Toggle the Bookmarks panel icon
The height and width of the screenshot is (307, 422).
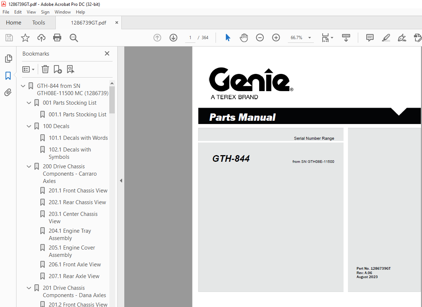click(x=8, y=76)
